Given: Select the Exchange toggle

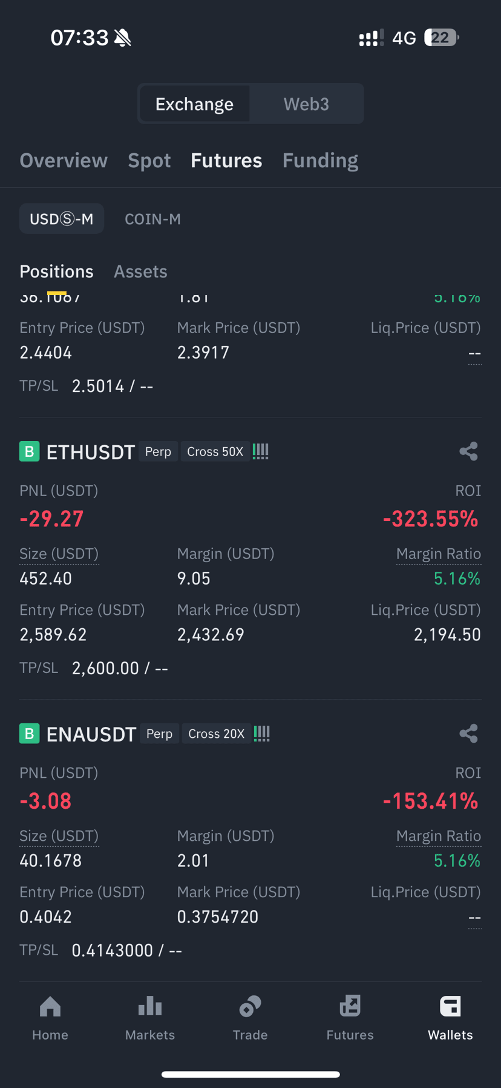Looking at the screenshot, I should click(x=194, y=104).
